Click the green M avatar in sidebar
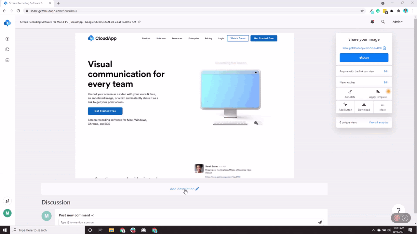 tap(7, 213)
